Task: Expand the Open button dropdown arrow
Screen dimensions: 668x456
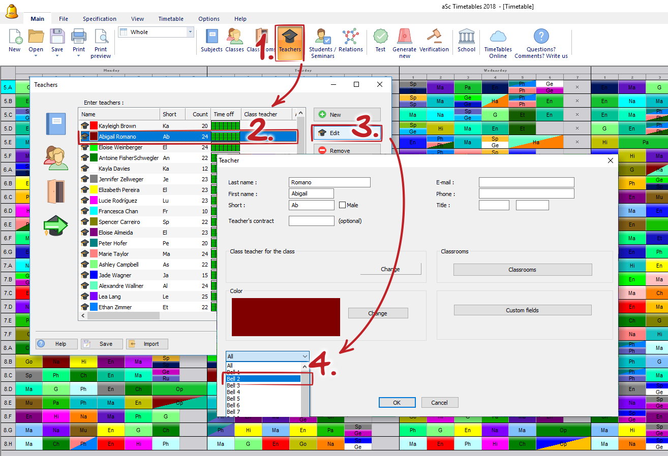Action: (x=36, y=55)
